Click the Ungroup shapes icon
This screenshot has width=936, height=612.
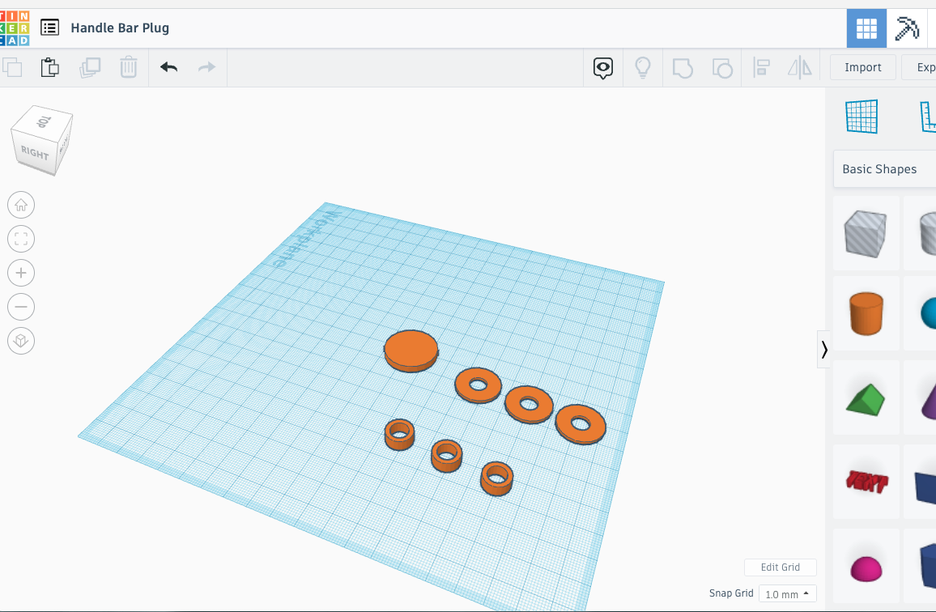[722, 68]
